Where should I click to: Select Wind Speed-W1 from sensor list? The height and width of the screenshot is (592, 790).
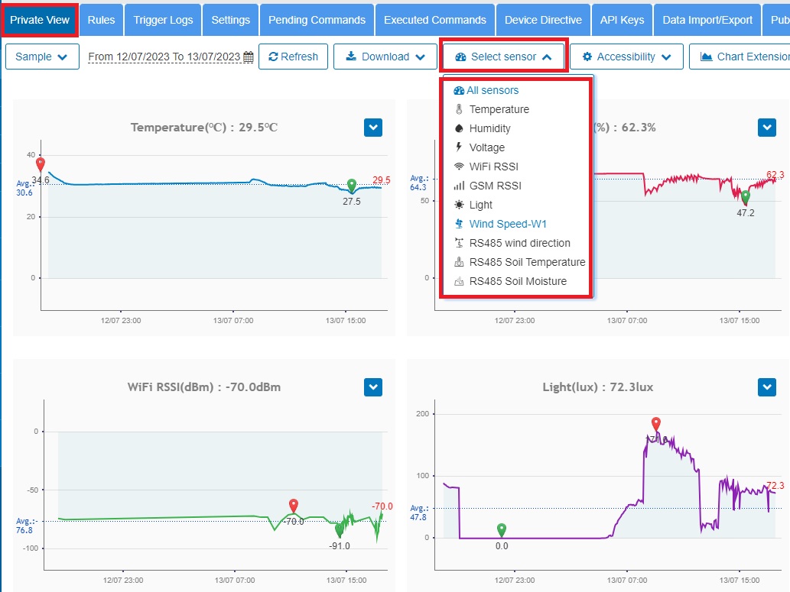(508, 224)
